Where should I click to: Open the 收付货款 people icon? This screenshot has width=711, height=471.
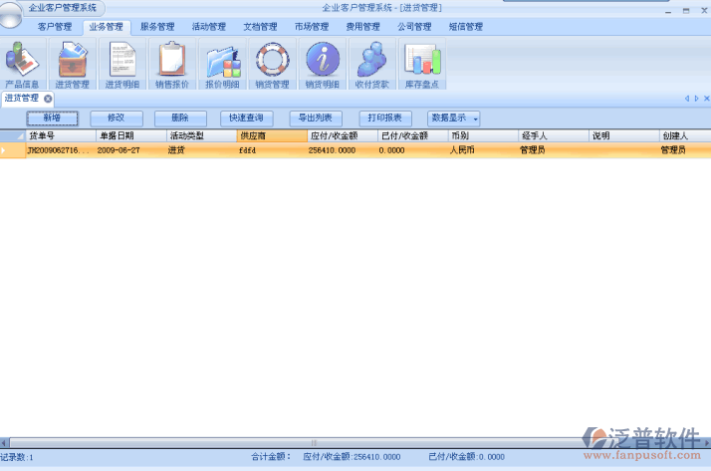371,64
